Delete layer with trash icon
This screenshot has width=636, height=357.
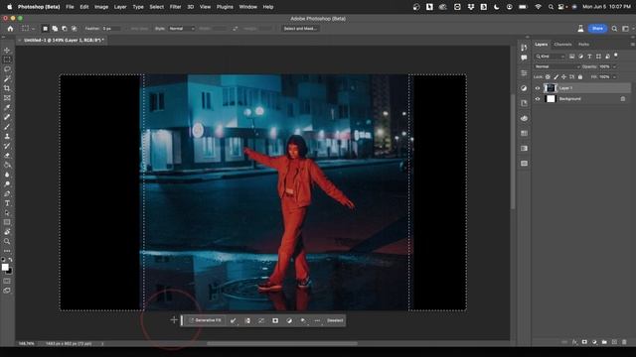click(624, 342)
